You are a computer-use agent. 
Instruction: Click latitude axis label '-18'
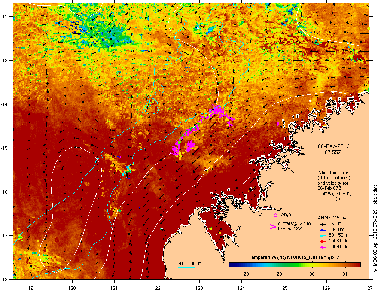pos(4,279)
